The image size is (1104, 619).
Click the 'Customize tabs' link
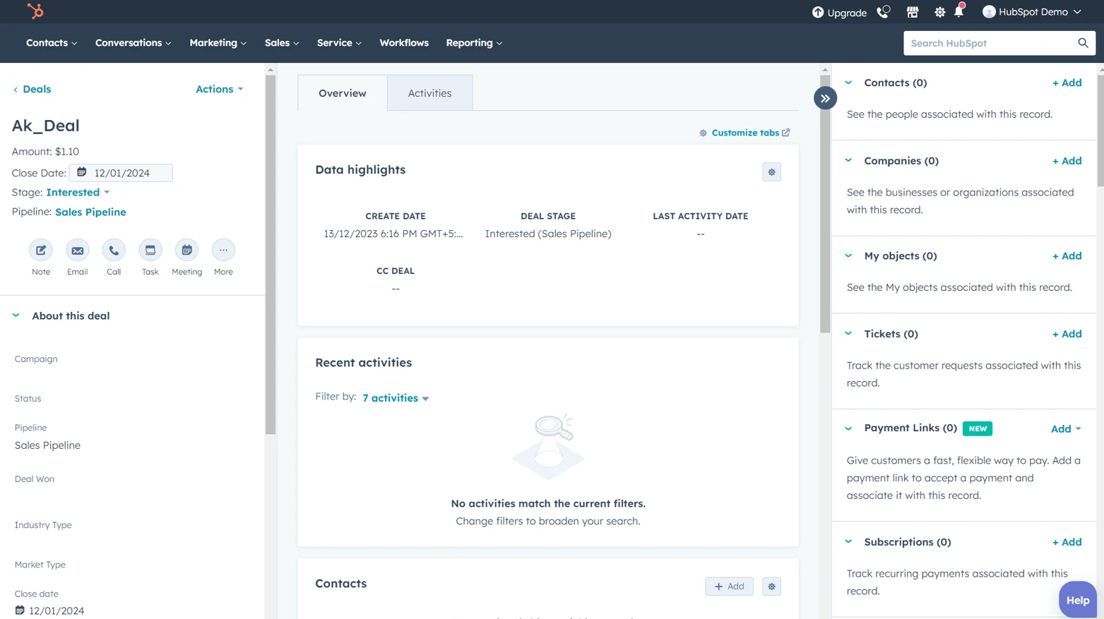pos(744,133)
